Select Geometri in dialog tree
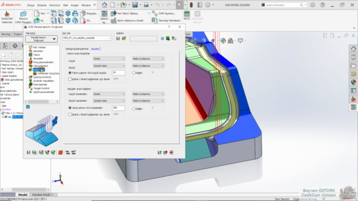Viewport: 358px width, 201px height. pyautogui.click(x=38, y=51)
